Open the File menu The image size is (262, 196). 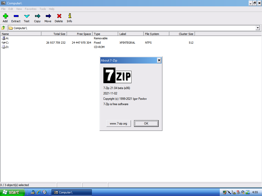coord(3,9)
